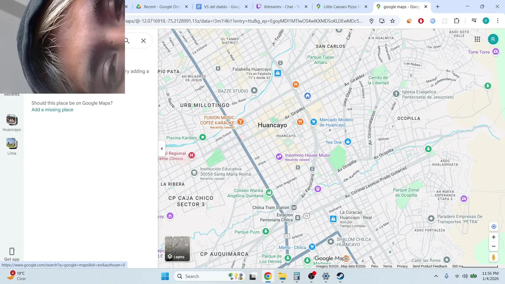
Task: Bookmark this page with the star
Action: [x=393, y=21]
